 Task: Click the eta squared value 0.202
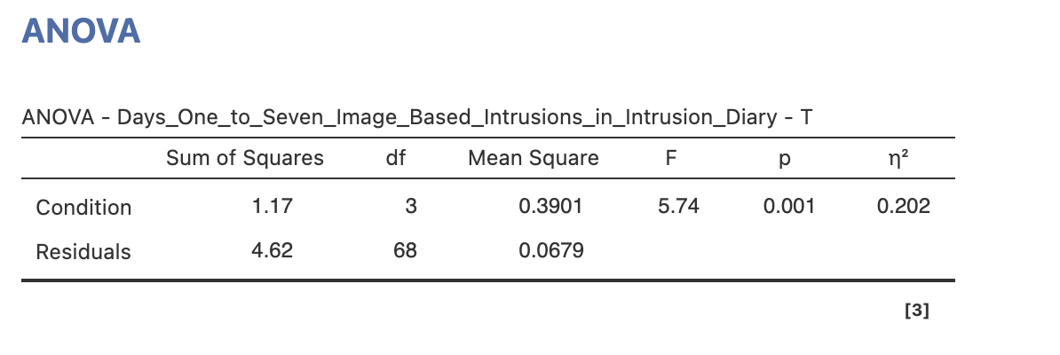click(904, 206)
